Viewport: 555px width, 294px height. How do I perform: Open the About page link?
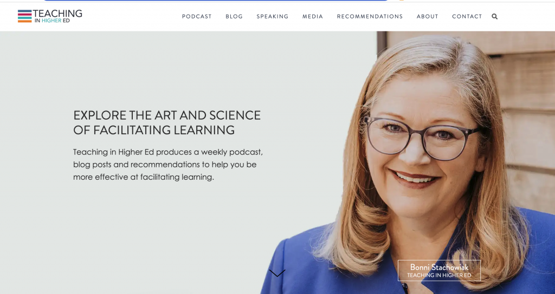point(427,16)
